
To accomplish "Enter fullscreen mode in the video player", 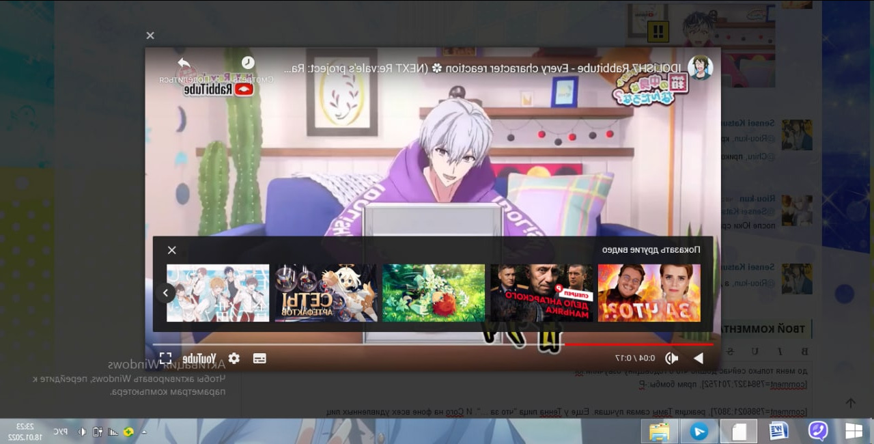I will [165, 358].
